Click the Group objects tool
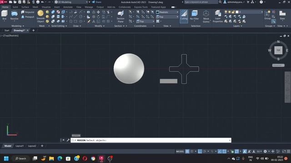The width and height of the screenshot is (291, 163). 267,15
